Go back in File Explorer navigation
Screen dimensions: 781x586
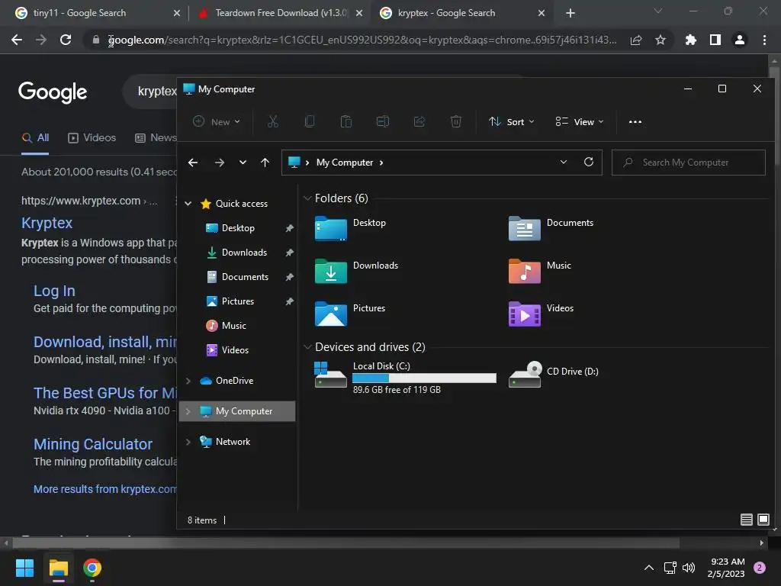(x=193, y=163)
